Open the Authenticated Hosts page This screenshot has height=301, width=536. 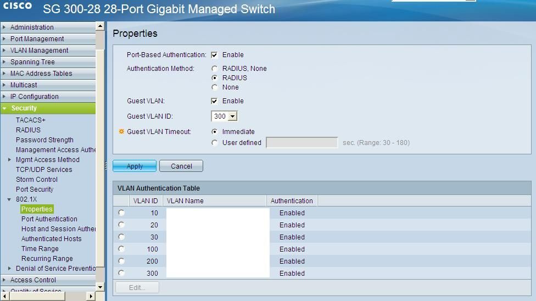[51, 239]
